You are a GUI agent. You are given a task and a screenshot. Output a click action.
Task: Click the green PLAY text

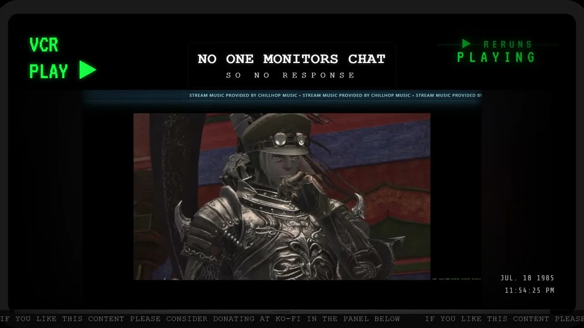pos(48,72)
